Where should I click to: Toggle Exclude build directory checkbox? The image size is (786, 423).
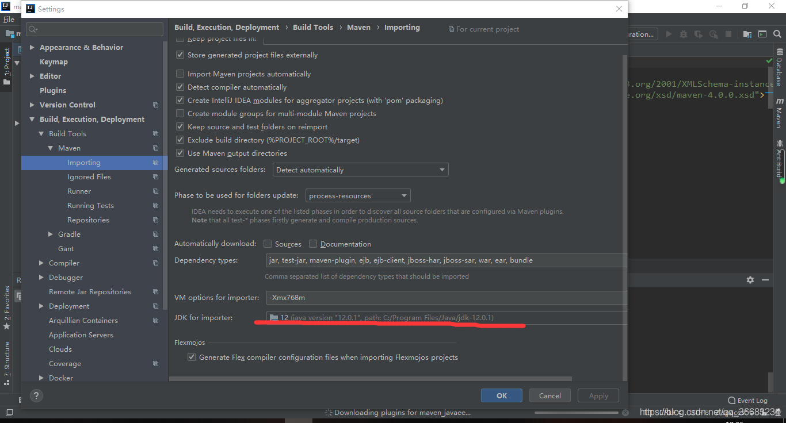pos(181,140)
